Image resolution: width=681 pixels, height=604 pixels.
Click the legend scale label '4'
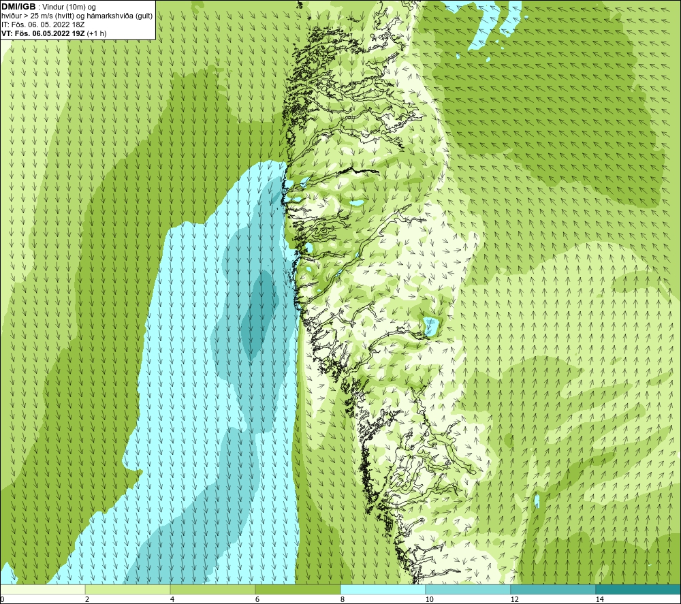172,599
